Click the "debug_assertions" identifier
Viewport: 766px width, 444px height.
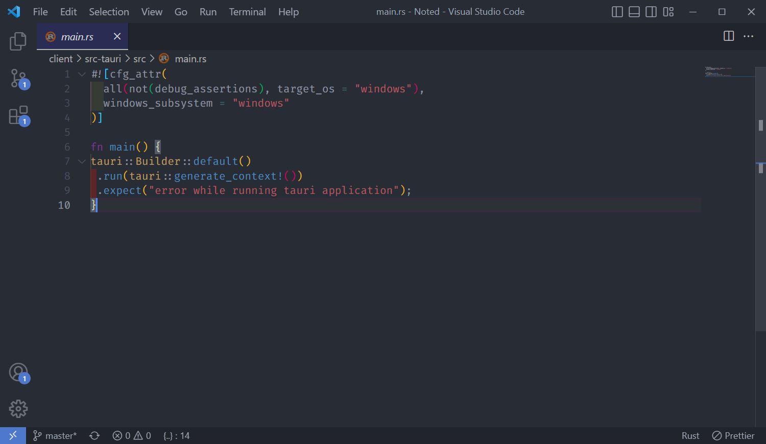pyautogui.click(x=206, y=89)
